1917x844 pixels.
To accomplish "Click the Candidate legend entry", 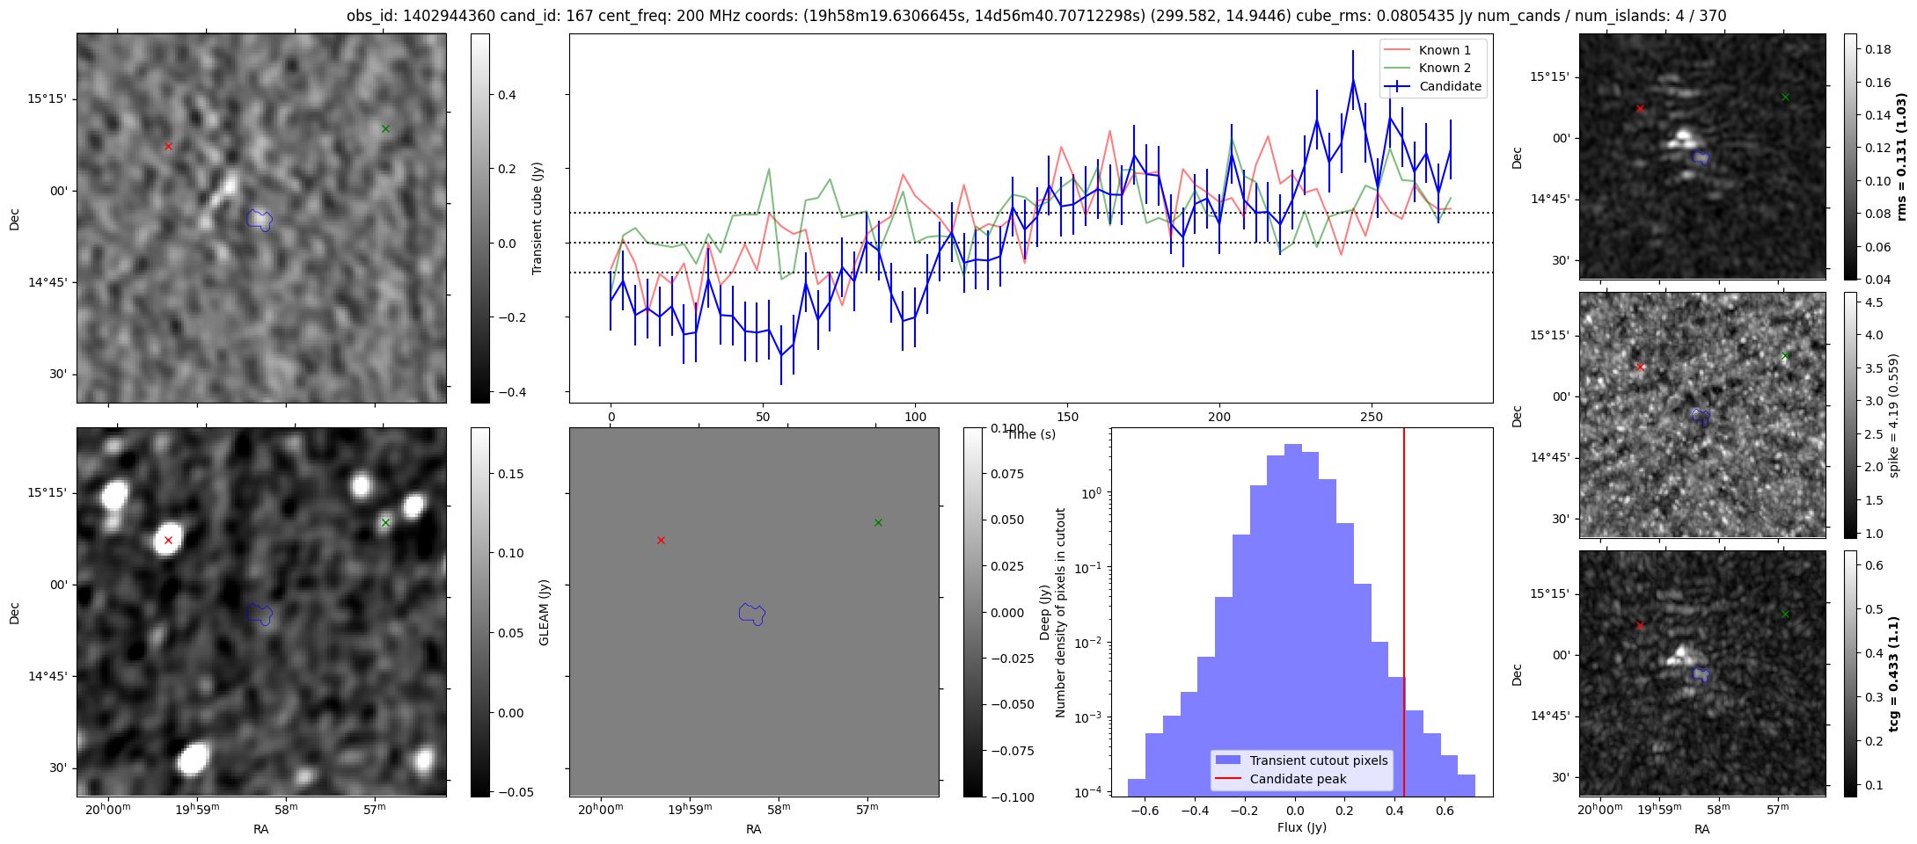I will point(1433,86).
